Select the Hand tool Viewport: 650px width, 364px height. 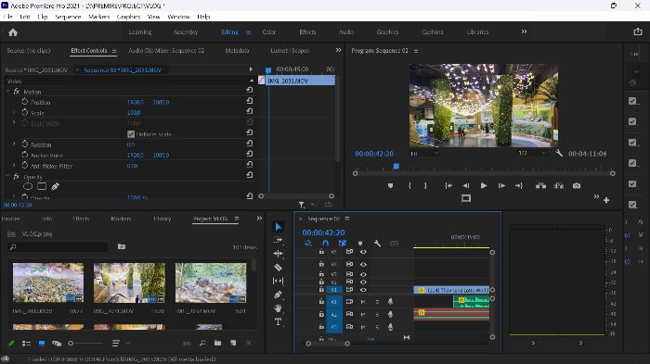[279, 308]
